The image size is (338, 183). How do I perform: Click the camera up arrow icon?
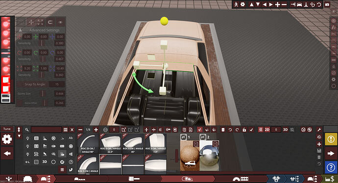click(251, 4)
